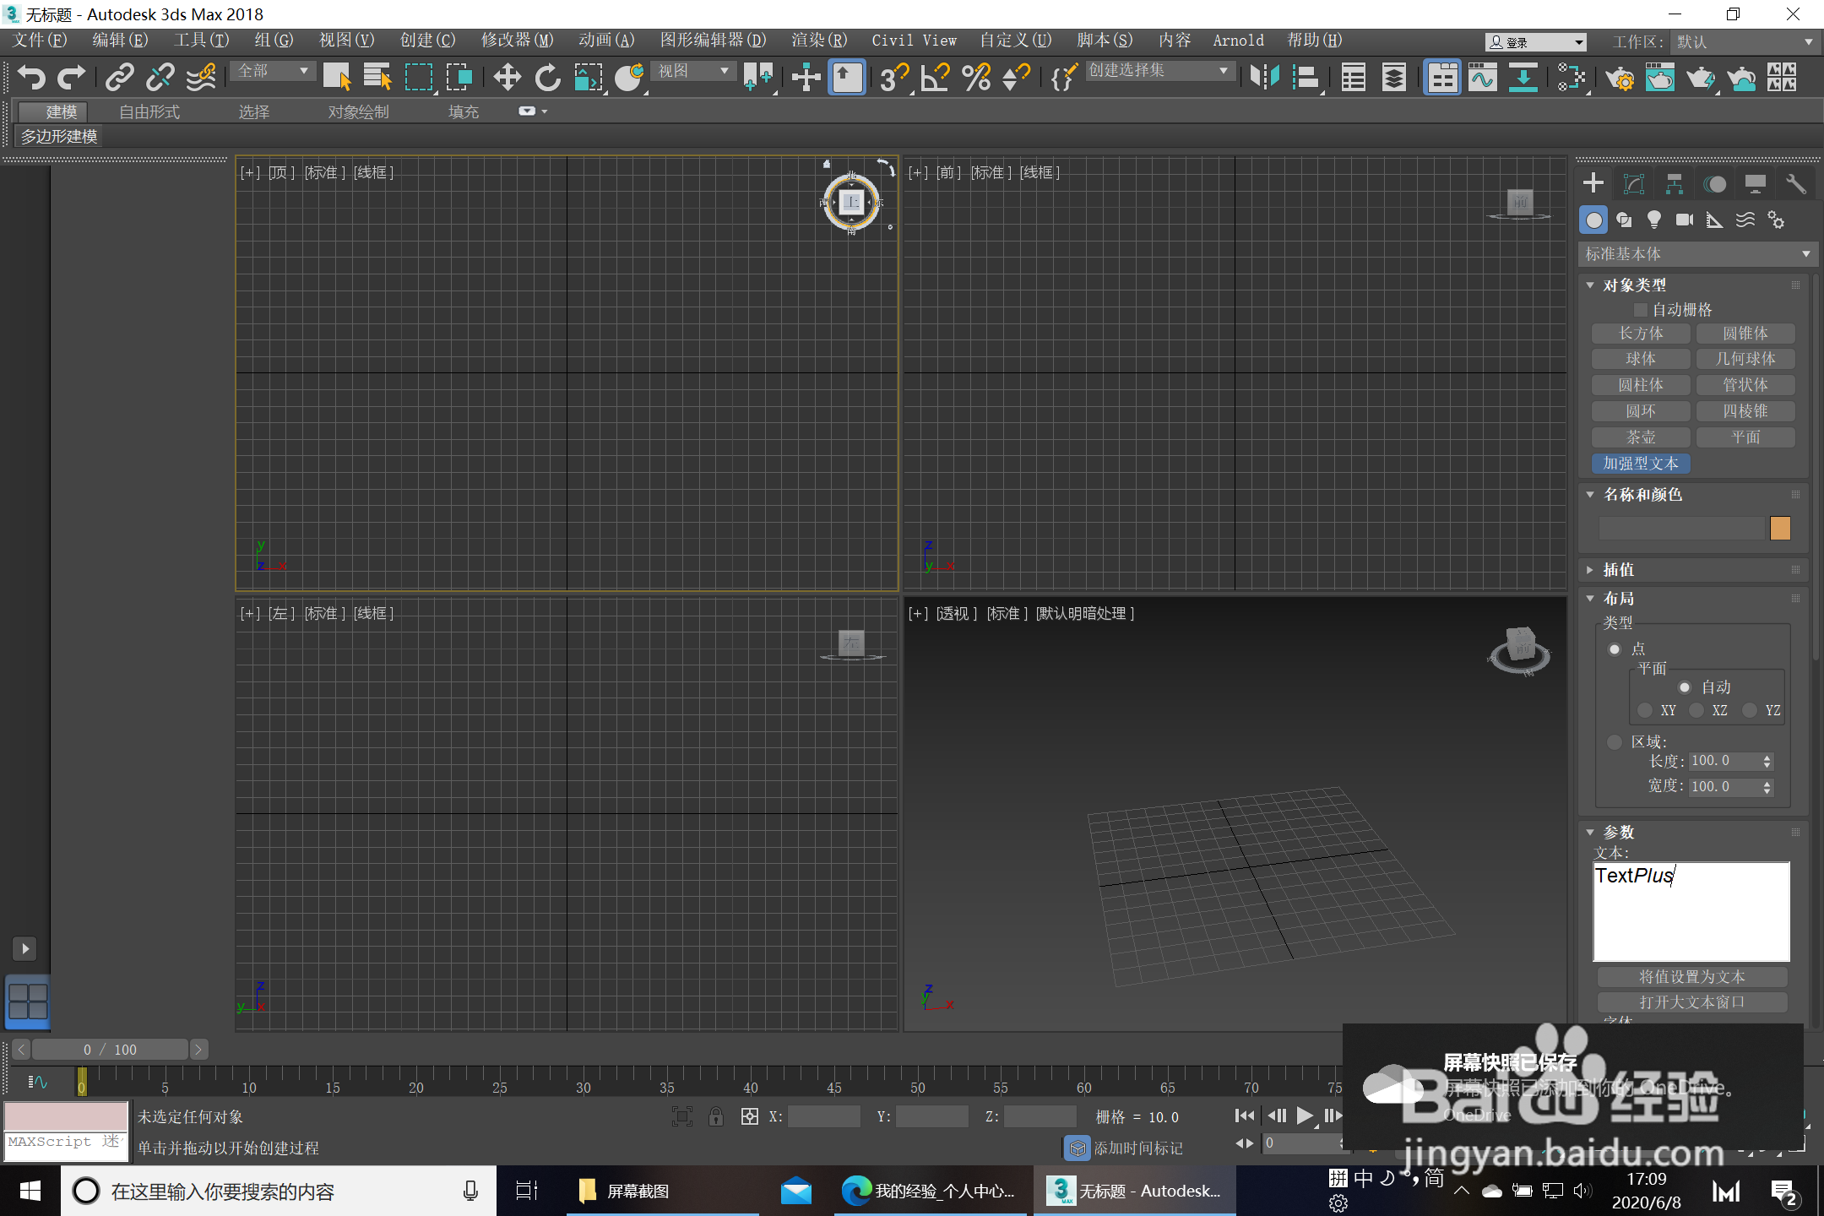Image resolution: width=1824 pixels, height=1216 pixels.
Task: Open the Modify command panel tab
Action: 1633,184
